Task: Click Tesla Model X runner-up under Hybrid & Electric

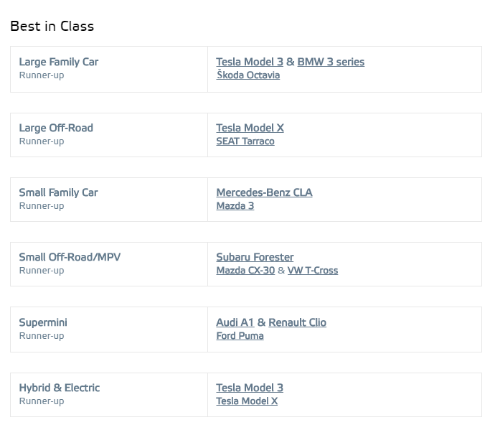Action: (x=247, y=401)
